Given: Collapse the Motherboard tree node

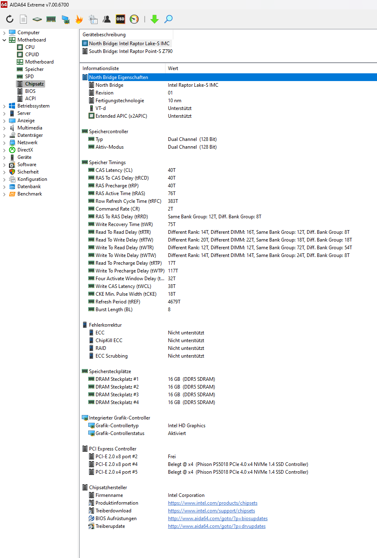Looking at the screenshot, I should coord(4,40).
